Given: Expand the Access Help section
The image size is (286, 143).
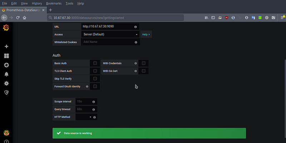Looking at the screenshot, I should pos(146,34).
